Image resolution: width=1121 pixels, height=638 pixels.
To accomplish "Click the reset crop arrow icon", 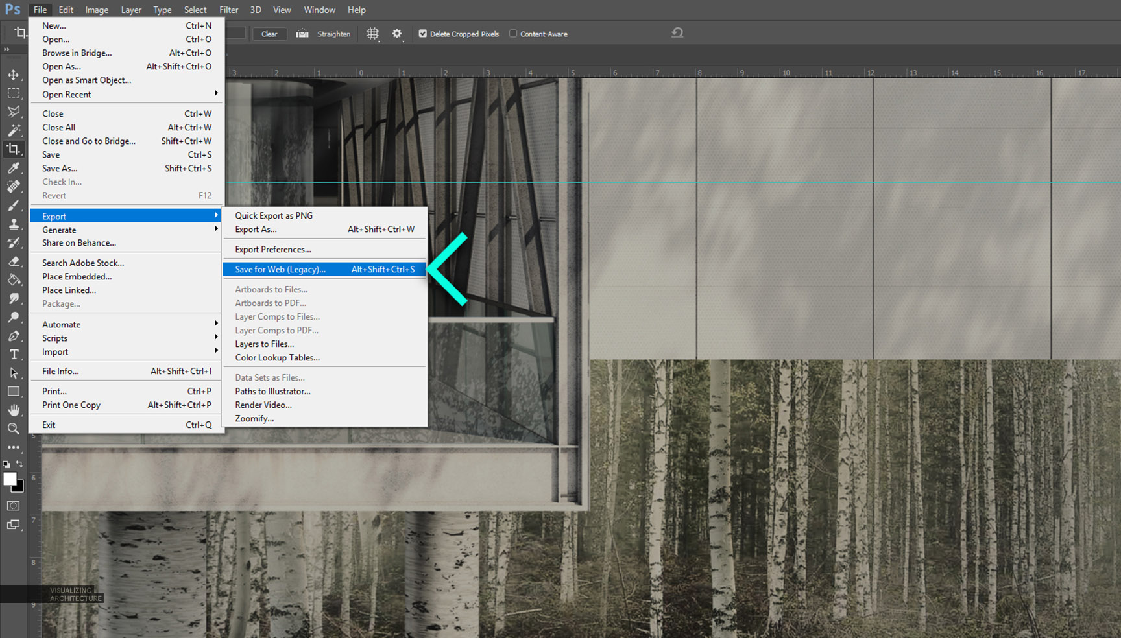I will click(677, 32).
